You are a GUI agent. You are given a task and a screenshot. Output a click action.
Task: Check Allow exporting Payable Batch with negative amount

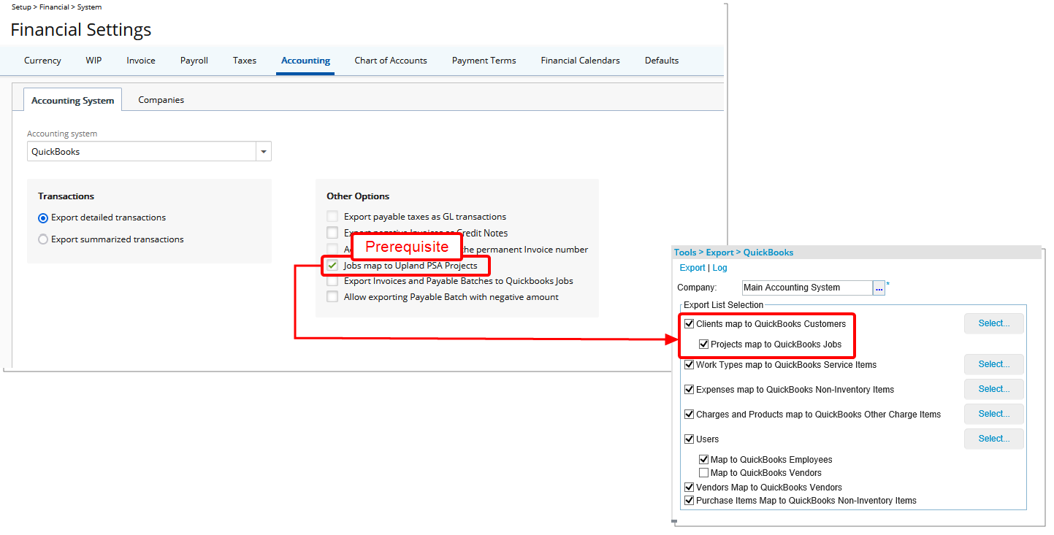[x=332, y=297]
